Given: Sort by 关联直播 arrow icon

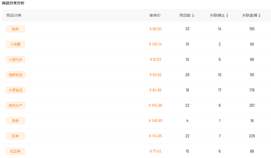Looking at the screenshot, I should (x=260, y=15).
